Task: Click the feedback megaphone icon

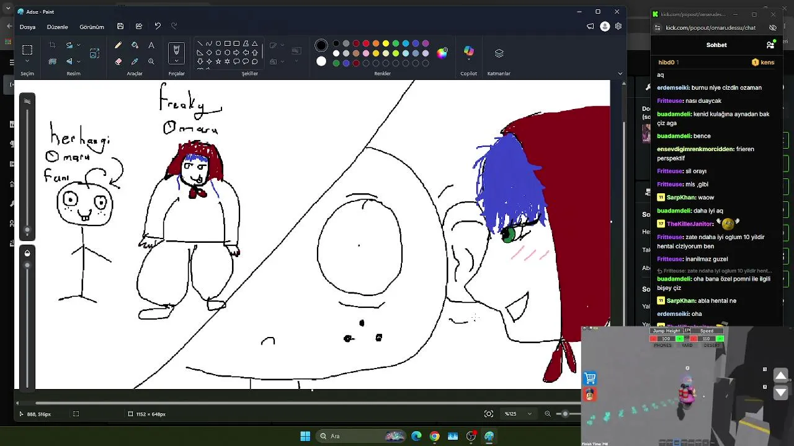Action: pos(591,27)
